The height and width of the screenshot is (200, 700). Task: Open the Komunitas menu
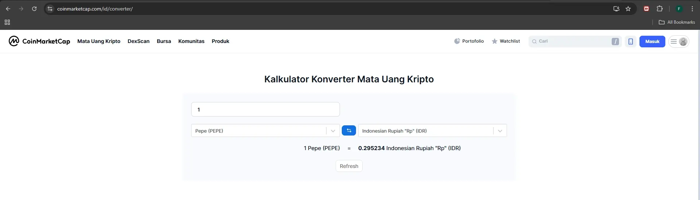(191, 41)
